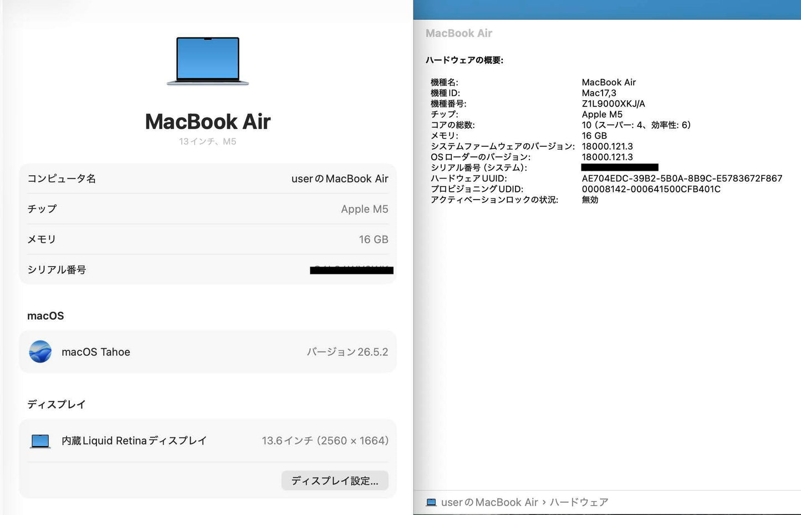Click the 13インチ、M5 subtitle
801x515 pixels.
(x=208, y=141)
